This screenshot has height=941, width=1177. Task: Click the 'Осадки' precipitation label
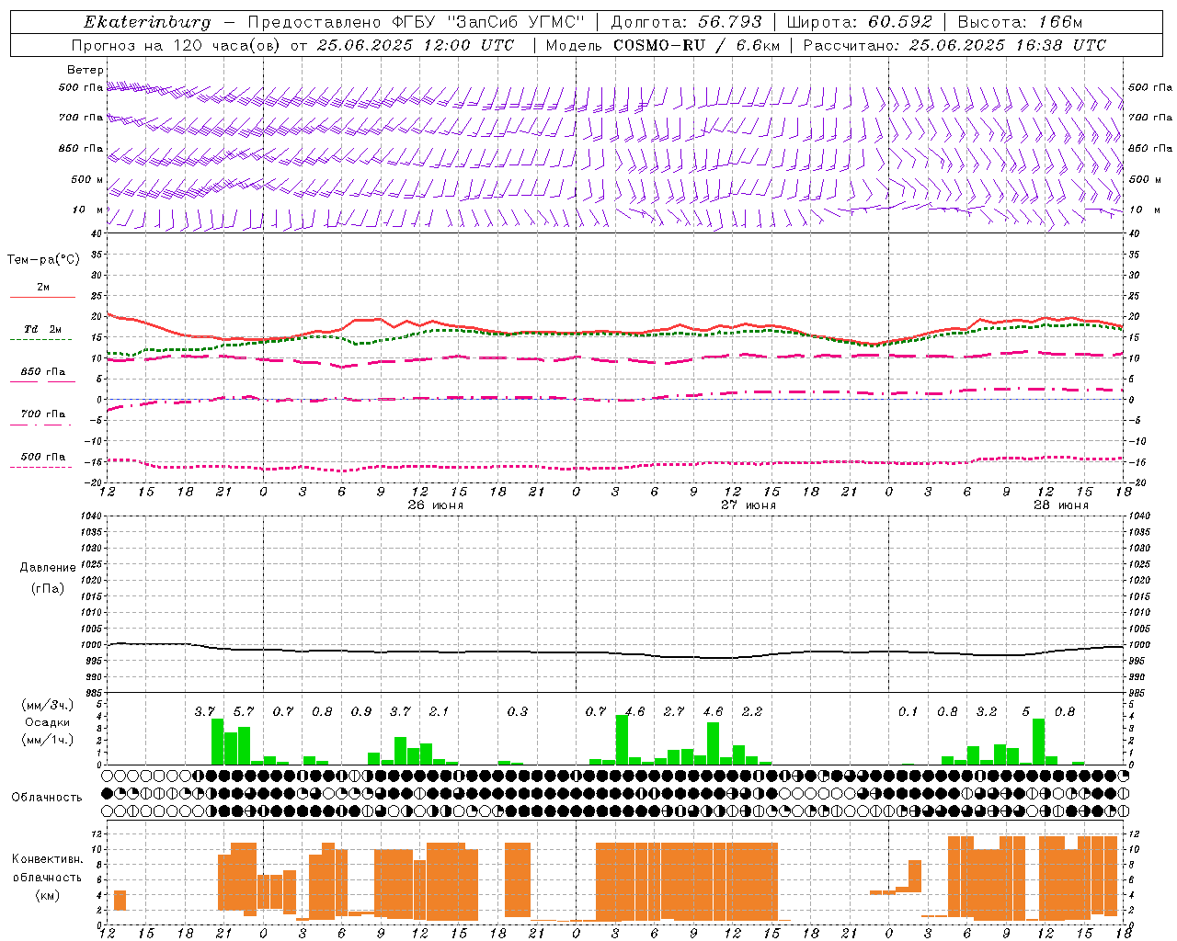[x=47, y=722]
